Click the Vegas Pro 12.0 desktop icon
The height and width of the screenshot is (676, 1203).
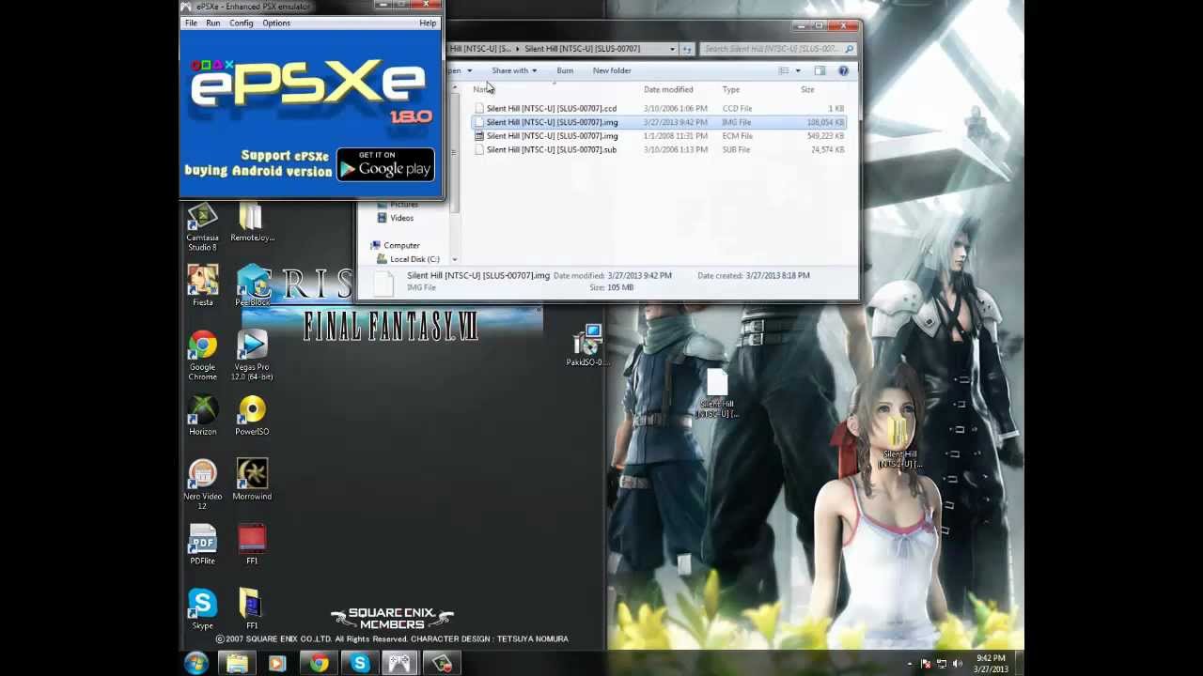252,356
